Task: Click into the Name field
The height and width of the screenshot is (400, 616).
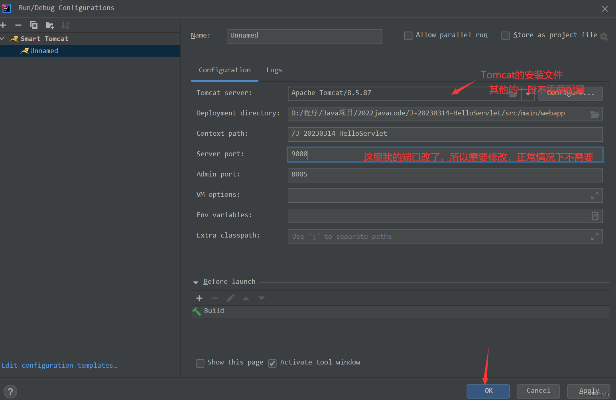Action: (x=305, y=36)
